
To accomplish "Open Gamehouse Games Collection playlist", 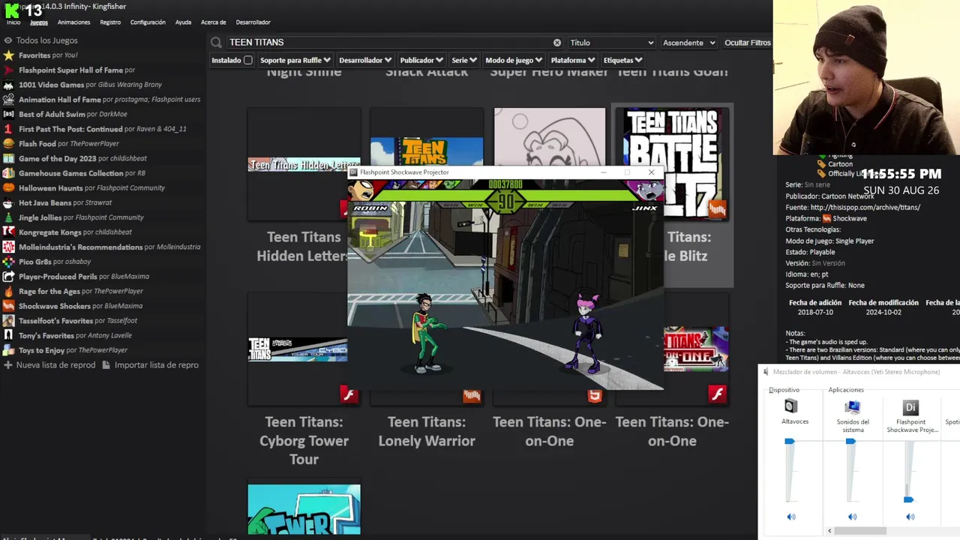I will click(82, 173).
